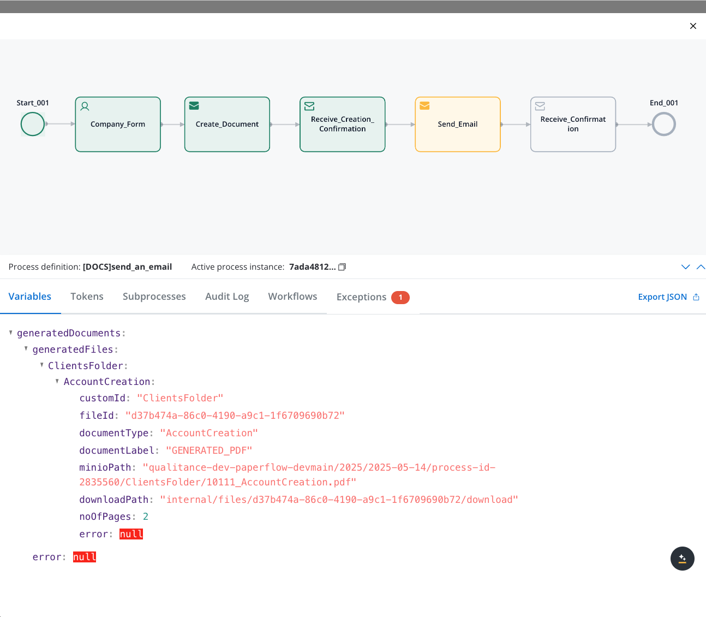Viewport: 706px width, 617px height.
Task: Copy the active process instance ID
Action: pyautogui.click(x=342, y=267)
